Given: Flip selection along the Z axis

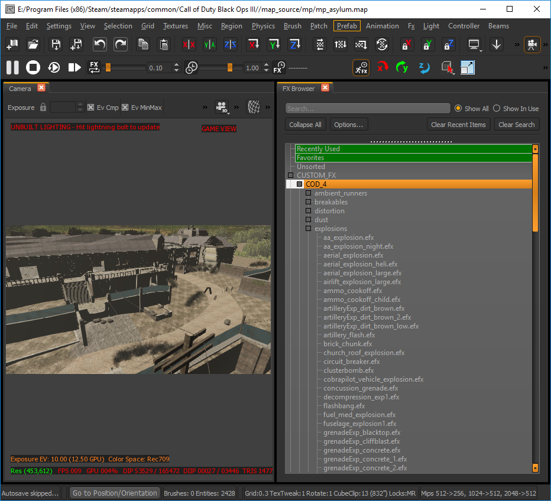Looking at the screenshot, I should [230, 44].
